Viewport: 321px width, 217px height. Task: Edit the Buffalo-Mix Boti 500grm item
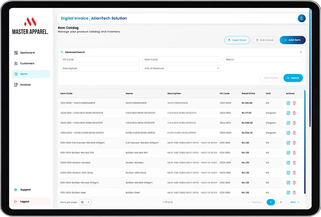[288, 183]
